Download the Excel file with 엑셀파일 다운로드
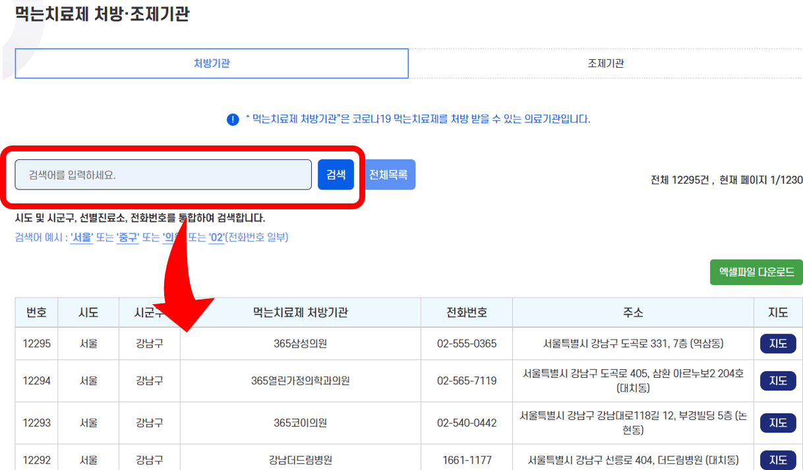Image resolution: width=803 pixels, height=470 pixels. click(756, 270)
